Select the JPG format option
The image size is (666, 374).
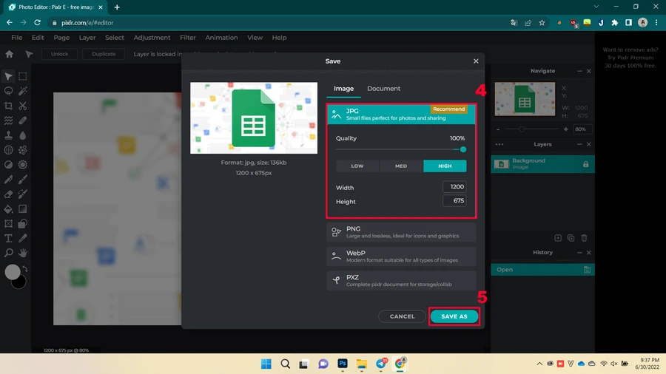coord(401,114)
